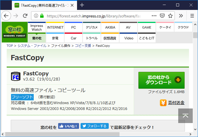Bookmark this page with star icon
Screen dimensions: 198x137
[170, 16]
